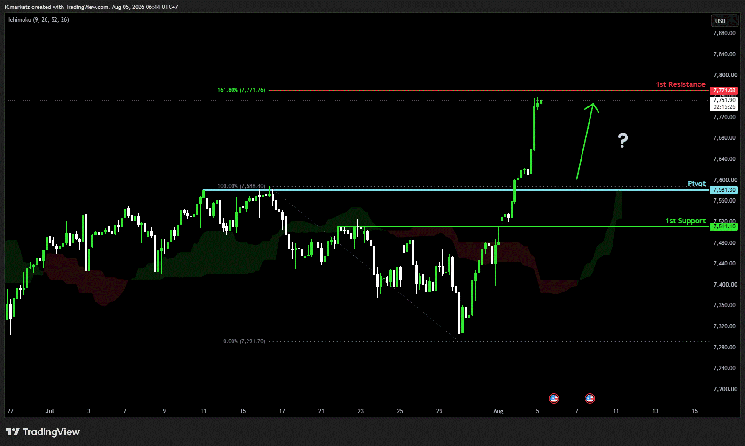Select the Pivot line label

(x=697, y=184)
